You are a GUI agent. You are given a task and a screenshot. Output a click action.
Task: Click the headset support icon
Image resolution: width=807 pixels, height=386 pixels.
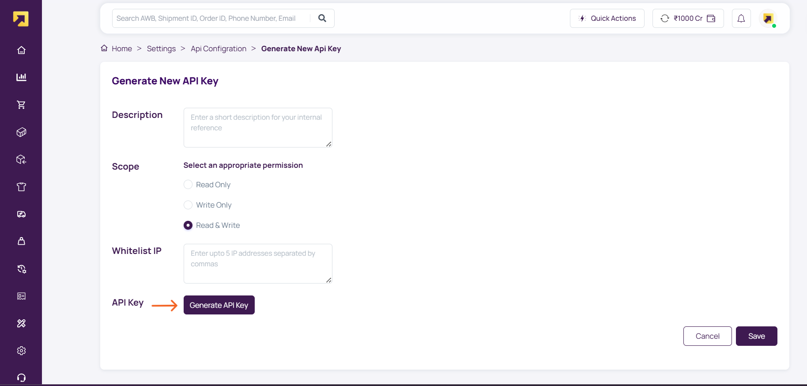pyautogui.click(x=21, y=378)
